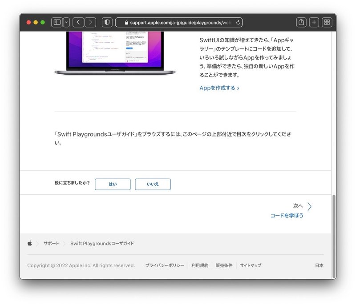Toggle the Safari sidebar button
356x305 pixels.
point(57,22)
